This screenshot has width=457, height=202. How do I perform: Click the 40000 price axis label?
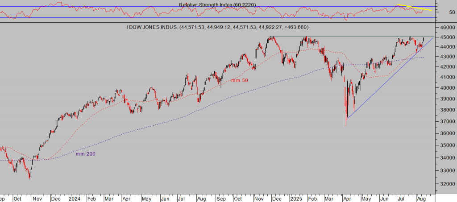pyautogui.click(x=447, y=88)
